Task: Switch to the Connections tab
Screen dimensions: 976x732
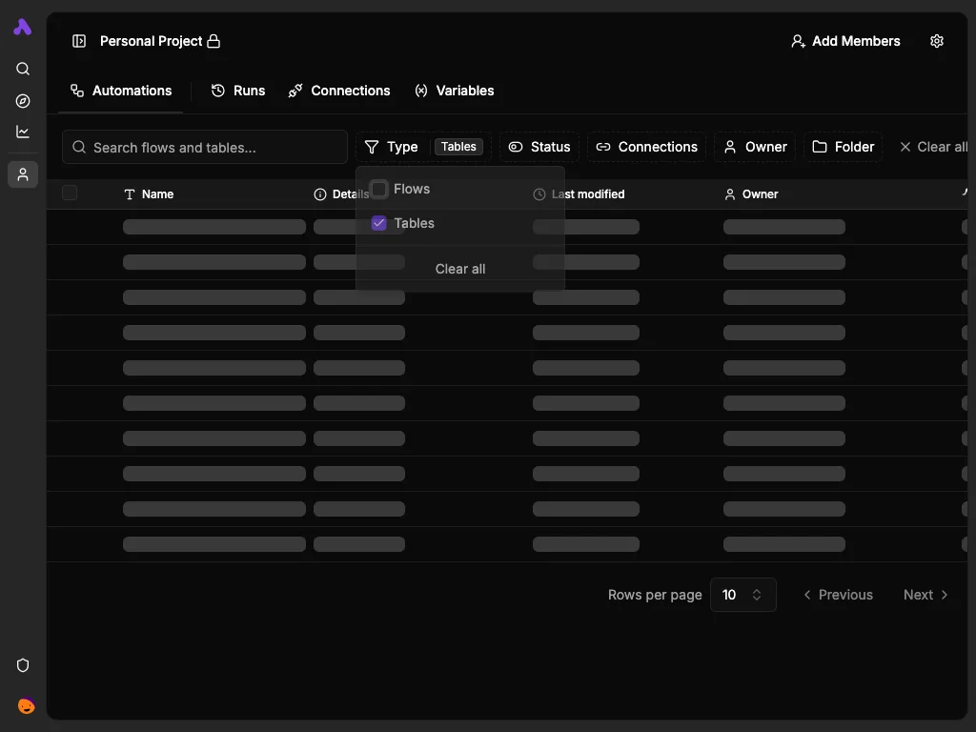Action: (339, 91)
